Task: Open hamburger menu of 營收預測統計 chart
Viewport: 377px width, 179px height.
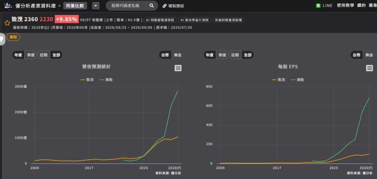Action: pyautogui.click(x=178, y=68)
